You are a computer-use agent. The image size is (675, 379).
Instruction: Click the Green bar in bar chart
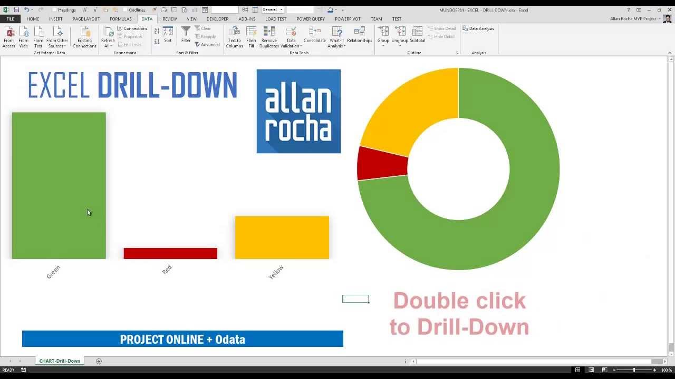(59, 185)
